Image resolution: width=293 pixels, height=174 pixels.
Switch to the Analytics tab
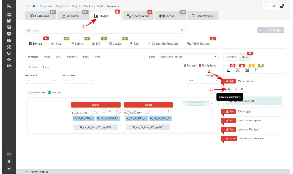73,16
